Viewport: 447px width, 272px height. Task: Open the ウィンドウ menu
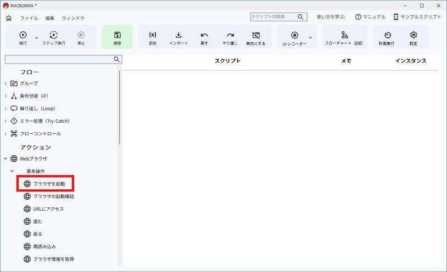pyautogui.click(x=73, y=18)
